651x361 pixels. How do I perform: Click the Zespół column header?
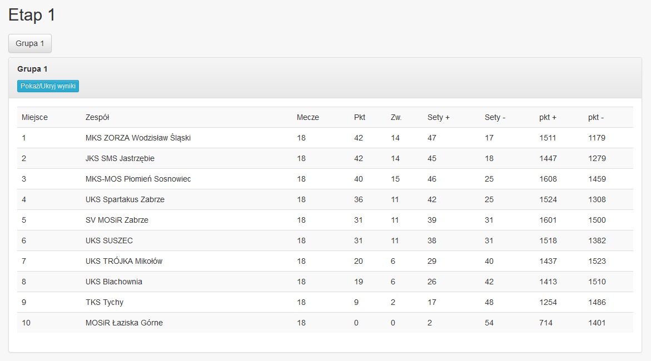pyautogui.click(x=97, y=117)
